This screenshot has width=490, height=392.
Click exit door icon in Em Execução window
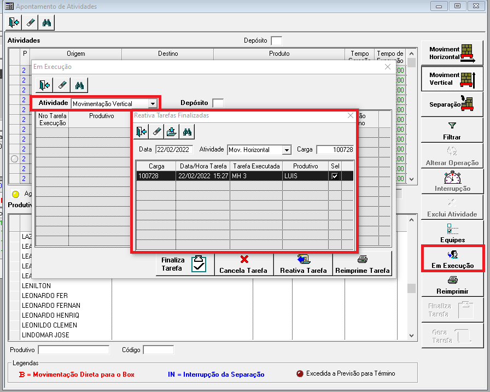click(x=44, y=85)
